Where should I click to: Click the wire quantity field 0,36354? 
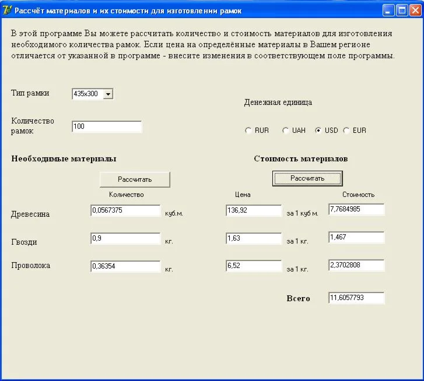pyautogui.click(x=125, y=266)
